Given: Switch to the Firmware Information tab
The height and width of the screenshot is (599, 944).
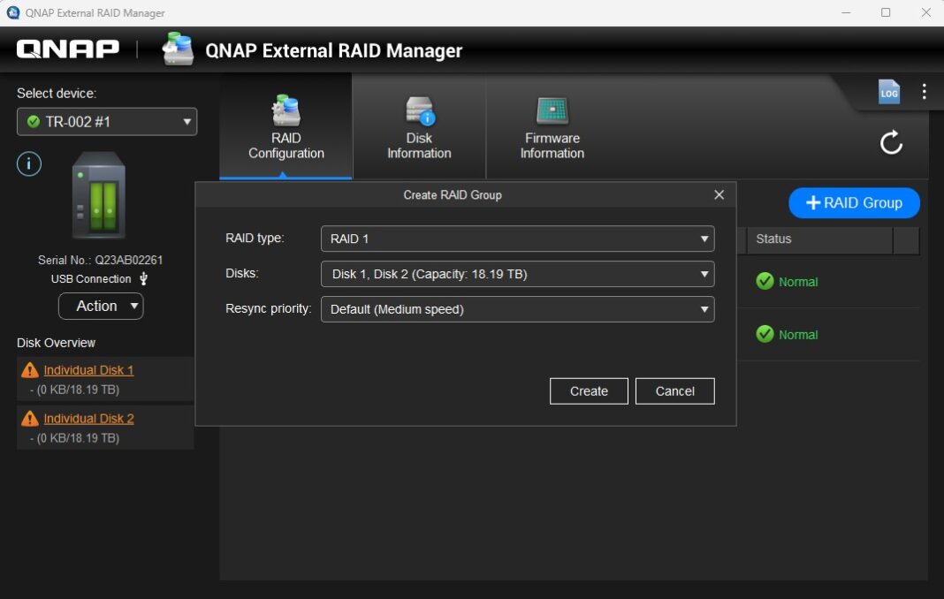Looking at the screenshot, I should (x=552, y=127).
